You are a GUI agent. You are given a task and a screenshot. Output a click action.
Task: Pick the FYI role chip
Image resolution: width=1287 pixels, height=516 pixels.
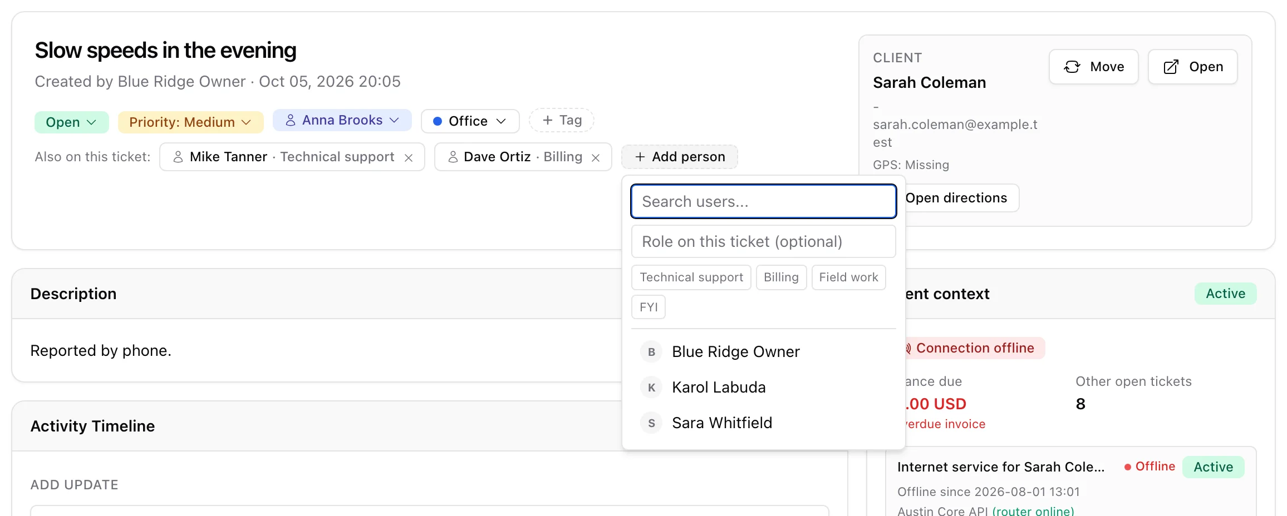click(649, 307)
